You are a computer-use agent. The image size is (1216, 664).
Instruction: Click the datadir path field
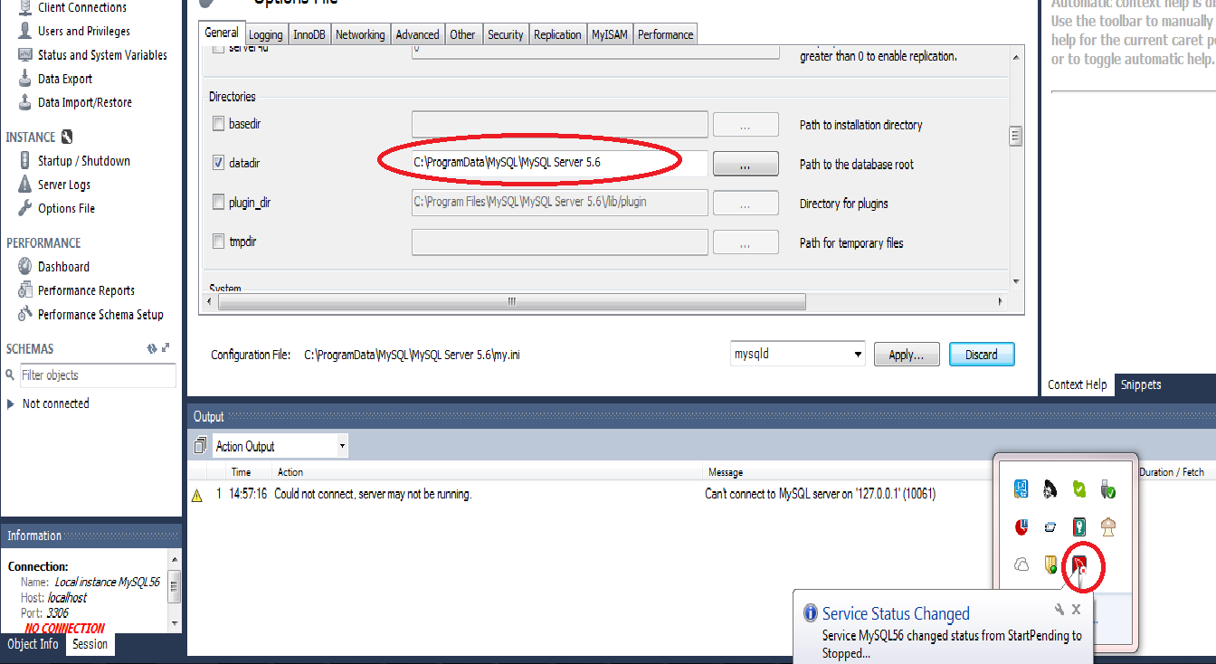coord(559,163)
